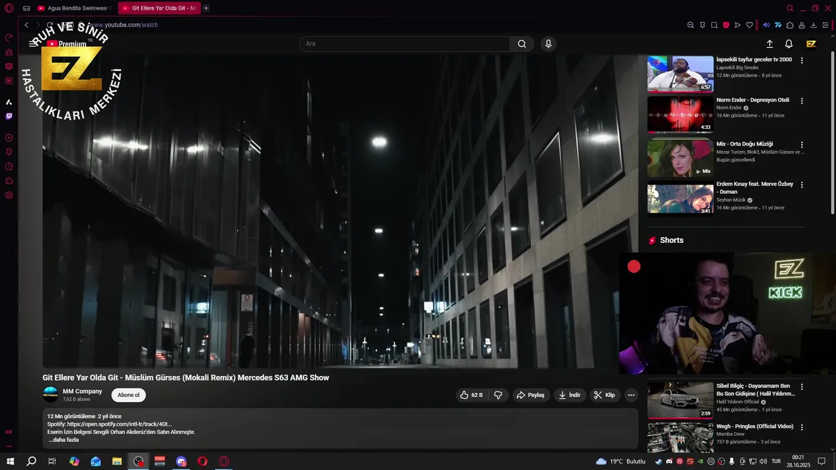Open the 7TV extension icon
Viewport: 836px width, 470px height.
click(x=778, y=25)
